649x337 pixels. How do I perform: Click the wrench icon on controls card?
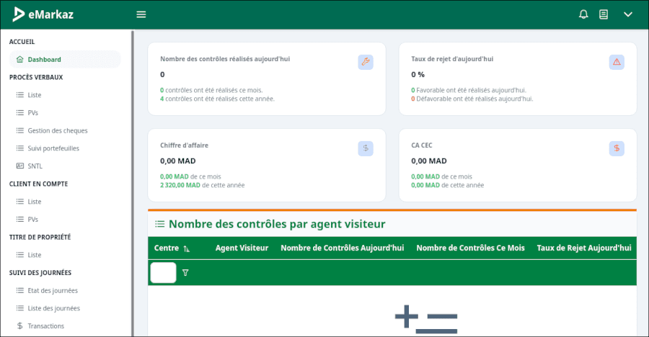[366, 62]
